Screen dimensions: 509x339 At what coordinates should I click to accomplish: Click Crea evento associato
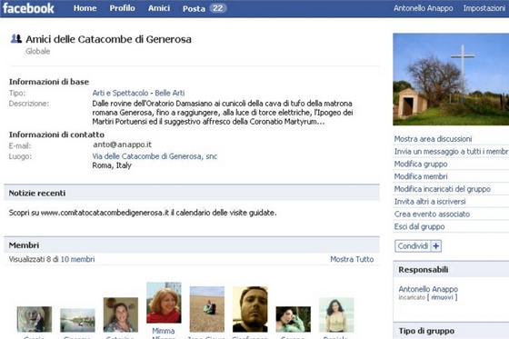pyautogui.click(x=432, y=214)
